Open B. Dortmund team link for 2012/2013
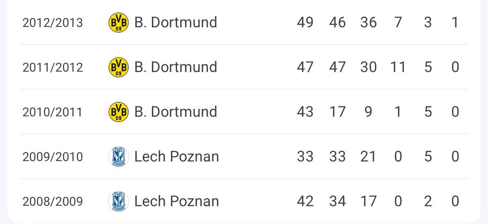This screenshot has height=224, width=488. coord(175,22)
